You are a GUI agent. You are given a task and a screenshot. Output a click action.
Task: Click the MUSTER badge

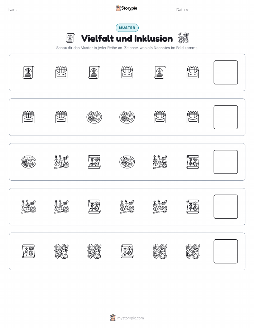pos(127,28)
